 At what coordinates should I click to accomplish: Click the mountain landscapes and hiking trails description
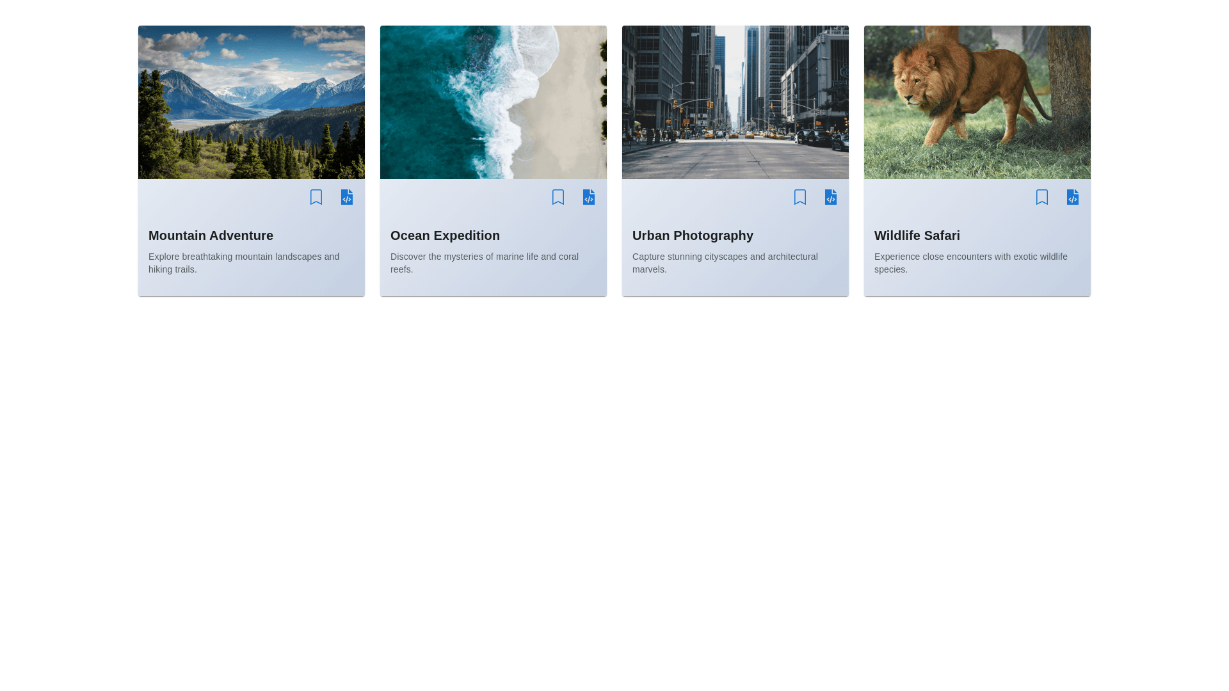point(244,263)
